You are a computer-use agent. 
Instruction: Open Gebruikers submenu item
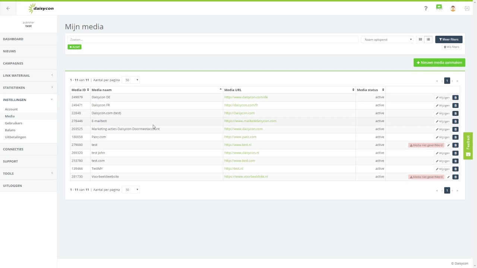pos(13,123)
